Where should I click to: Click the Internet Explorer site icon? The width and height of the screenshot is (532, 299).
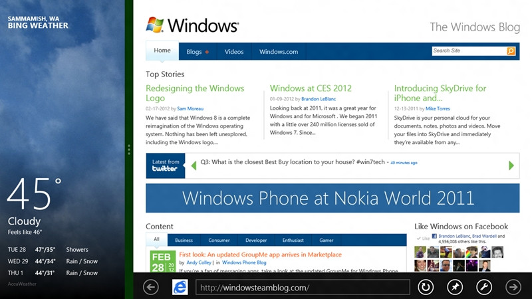tap(180, 287)
